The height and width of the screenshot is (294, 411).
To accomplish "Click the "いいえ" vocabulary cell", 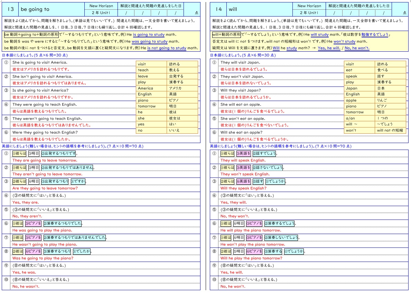I will click(x=182, y=130).
